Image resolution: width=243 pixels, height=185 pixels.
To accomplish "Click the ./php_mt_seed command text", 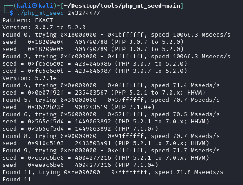I will 40,13.
